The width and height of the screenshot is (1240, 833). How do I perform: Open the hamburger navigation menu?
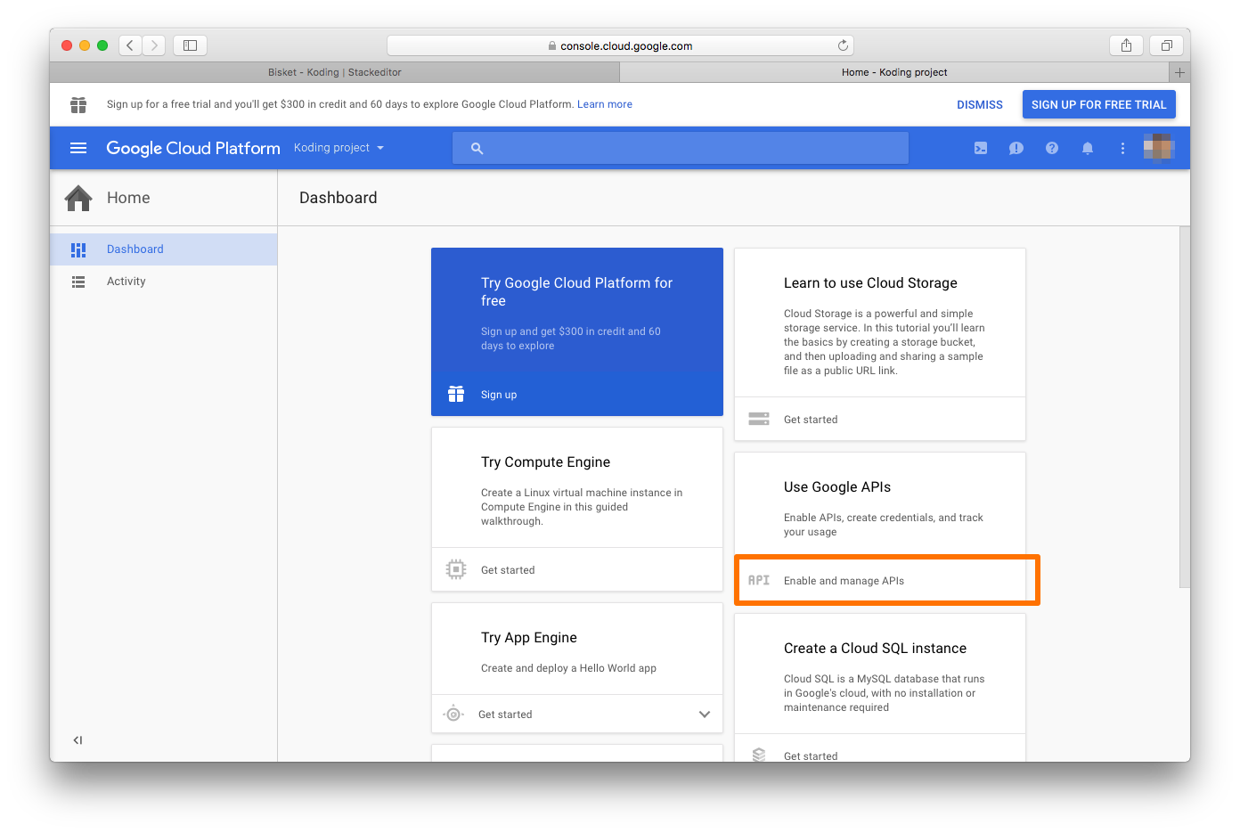pyautogui.click(x=78, y=148)
